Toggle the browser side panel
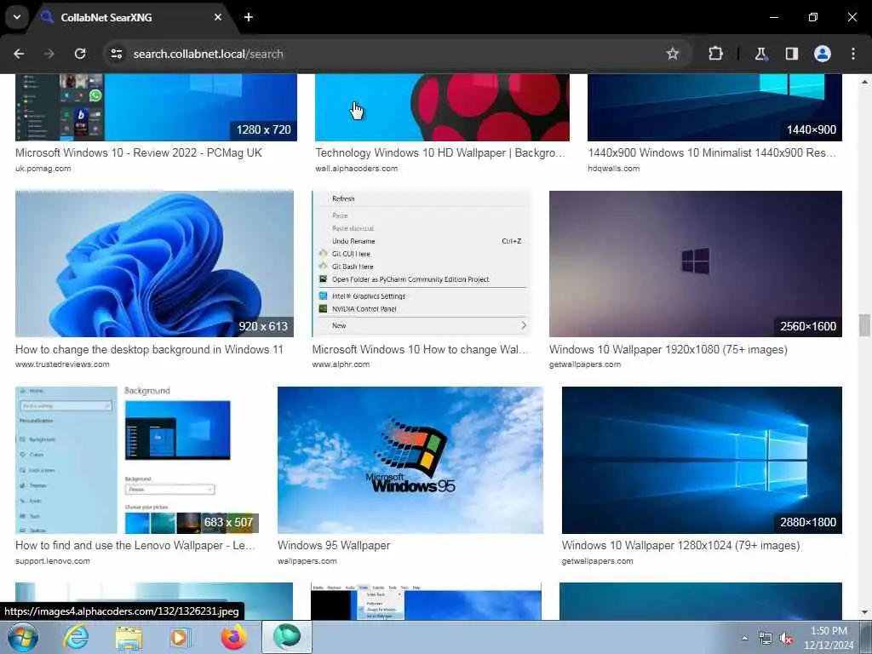The width and height of the screenshot is (872, 654). click(791, 54)
